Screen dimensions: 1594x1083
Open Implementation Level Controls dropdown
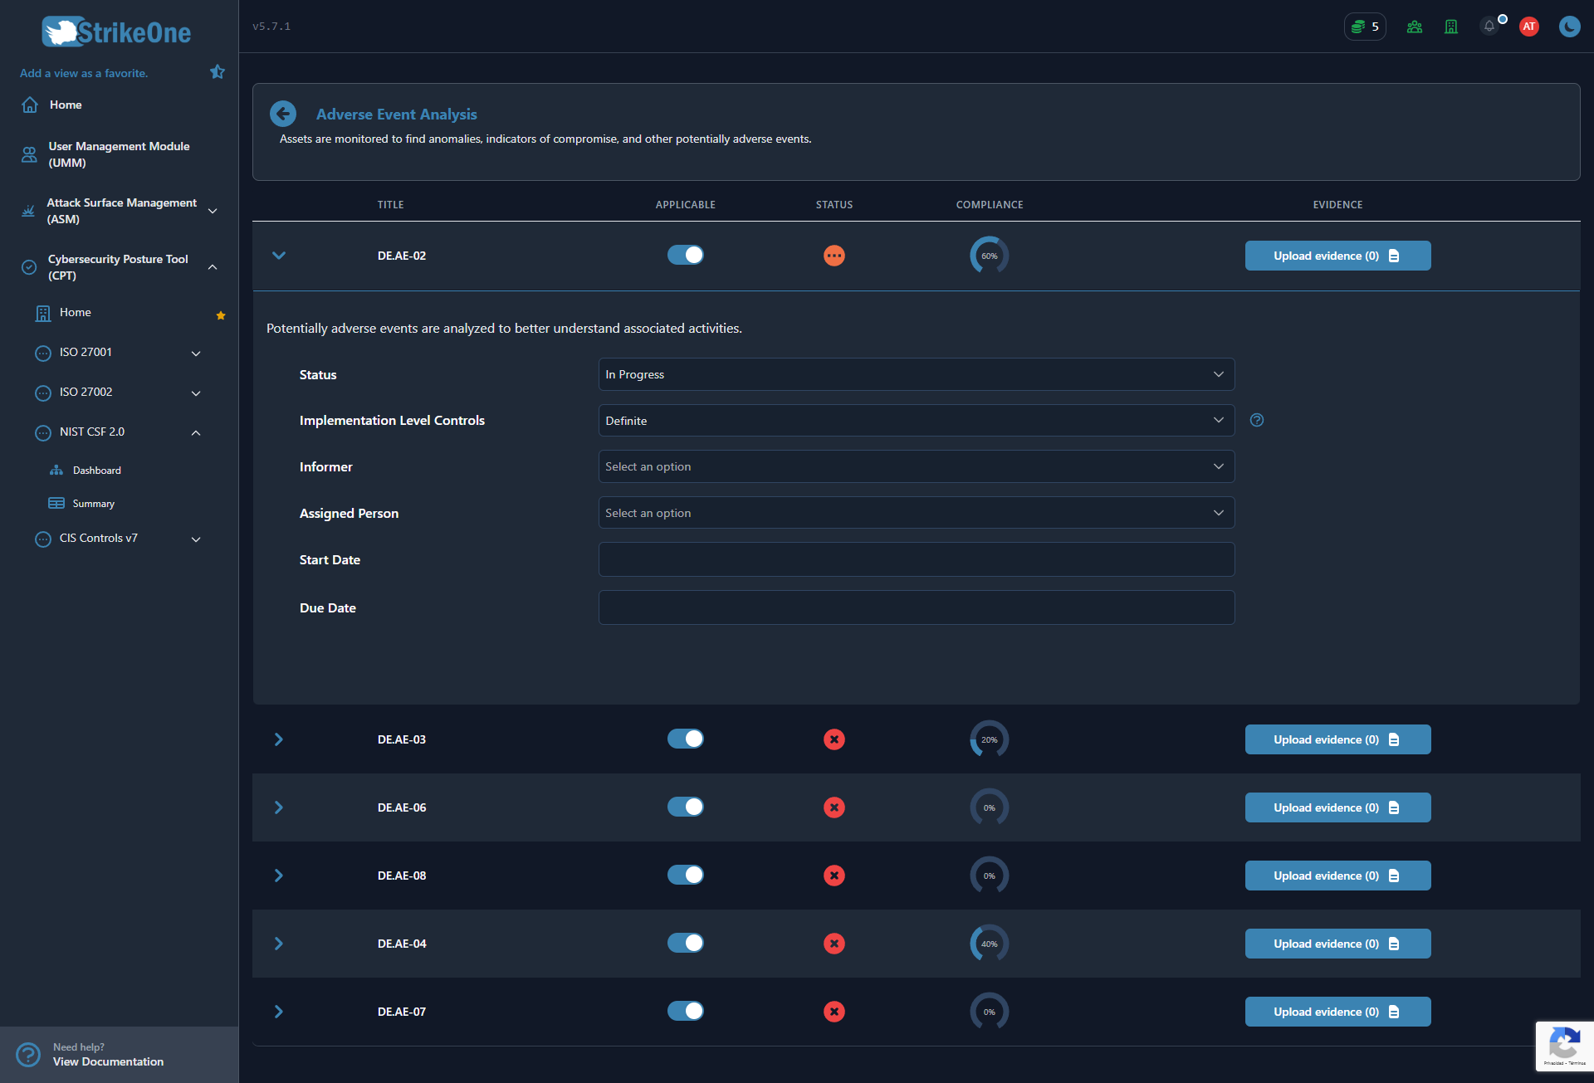coord(917,421)
